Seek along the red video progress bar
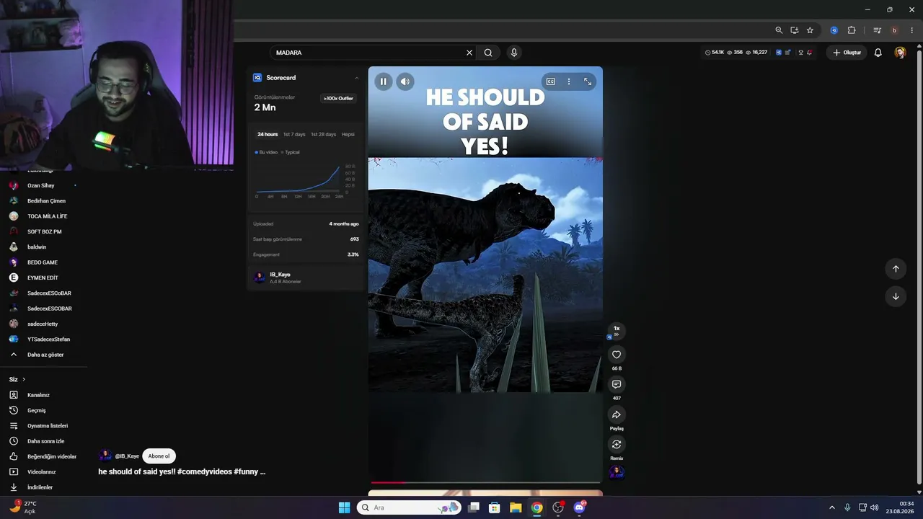The image size is (923, 519). [485, 482]
